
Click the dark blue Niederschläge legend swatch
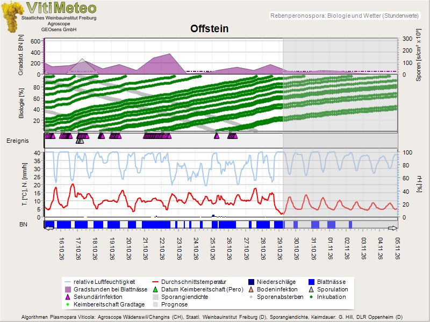tap(251, 282)
